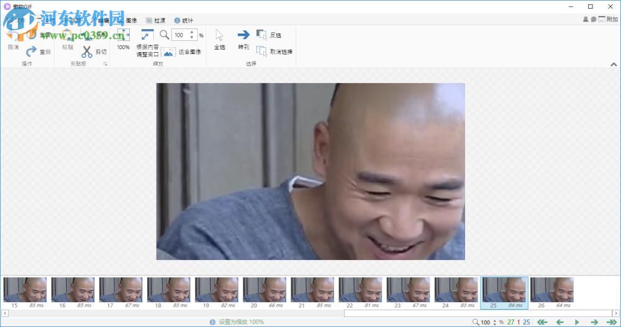The height and width of the screenshot is (327, 621).
Task: Collapse the ribbon with the chevron
Action: (614, 64)
